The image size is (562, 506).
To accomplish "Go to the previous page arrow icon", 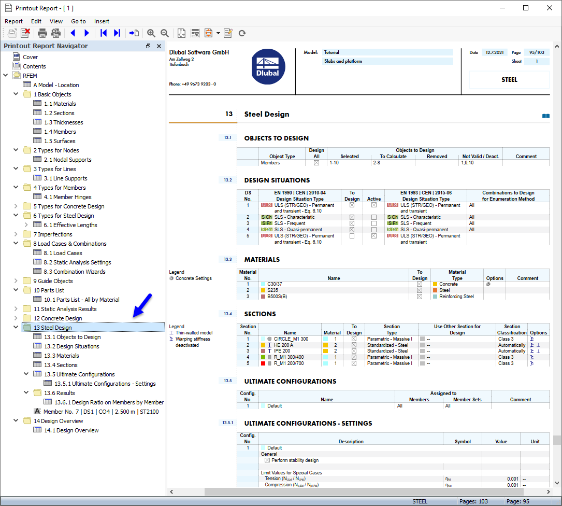I will pyautogui.click(x=73, y=33).
